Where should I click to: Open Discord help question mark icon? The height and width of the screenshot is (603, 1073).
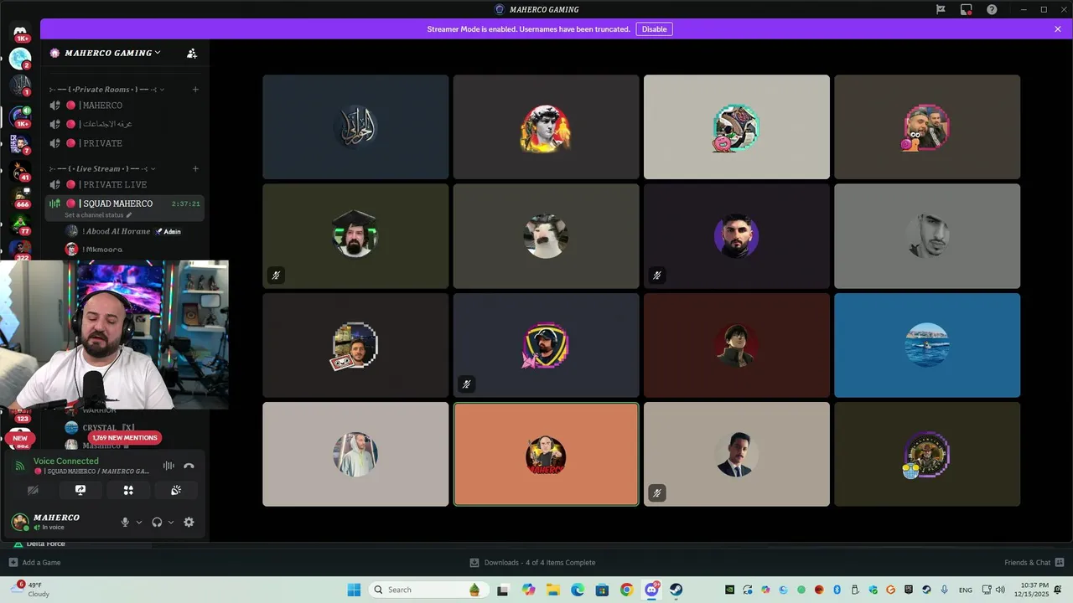(993, 9)
